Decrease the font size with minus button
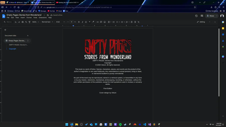 point(68,22)
